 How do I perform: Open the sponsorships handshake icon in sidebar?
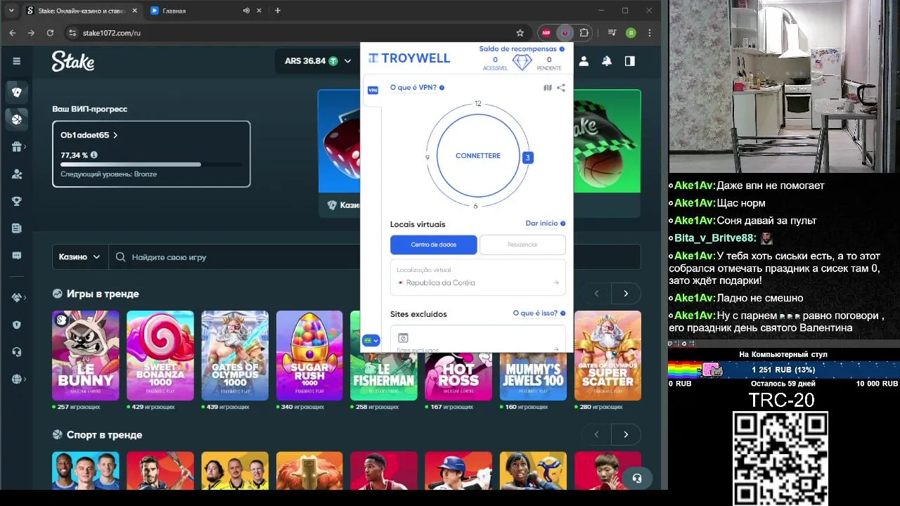click(17, 297)
